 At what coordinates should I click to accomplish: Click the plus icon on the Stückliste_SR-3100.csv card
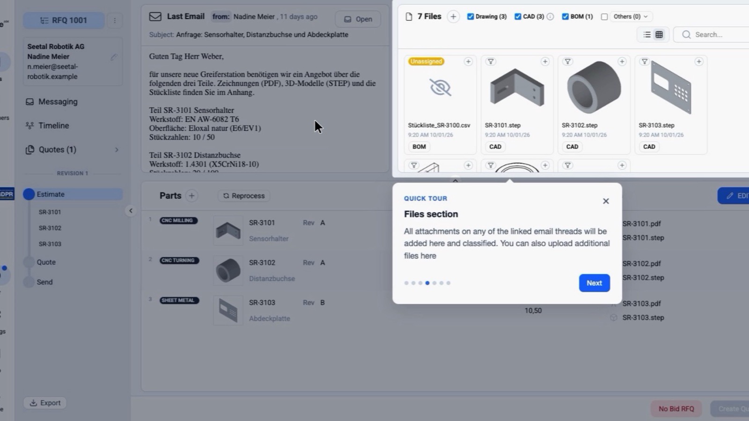468,62
